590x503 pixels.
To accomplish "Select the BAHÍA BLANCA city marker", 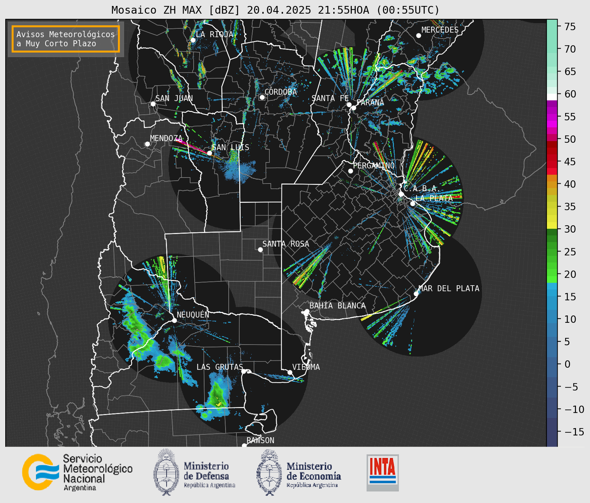I will click(307, 311).
